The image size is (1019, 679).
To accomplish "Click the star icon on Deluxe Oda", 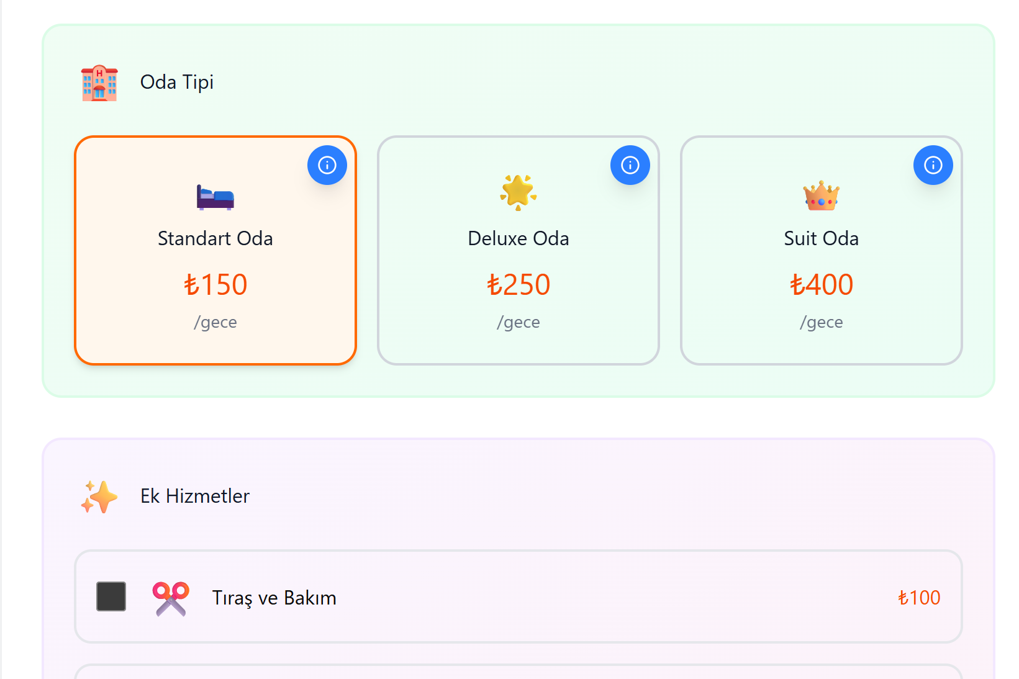I will [518, 192].
